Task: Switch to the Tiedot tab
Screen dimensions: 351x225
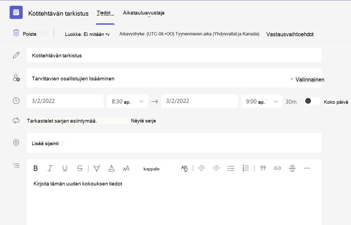Action: click(x=104, y=13)
